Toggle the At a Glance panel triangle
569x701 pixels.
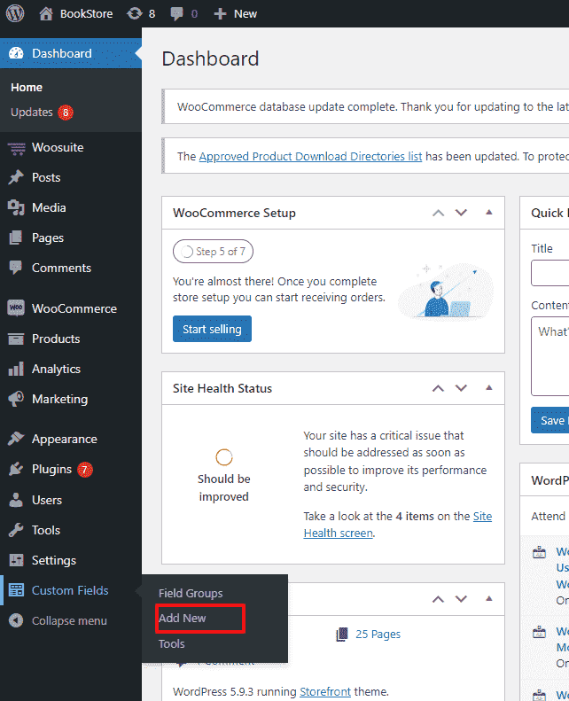(x=489, y=598)
